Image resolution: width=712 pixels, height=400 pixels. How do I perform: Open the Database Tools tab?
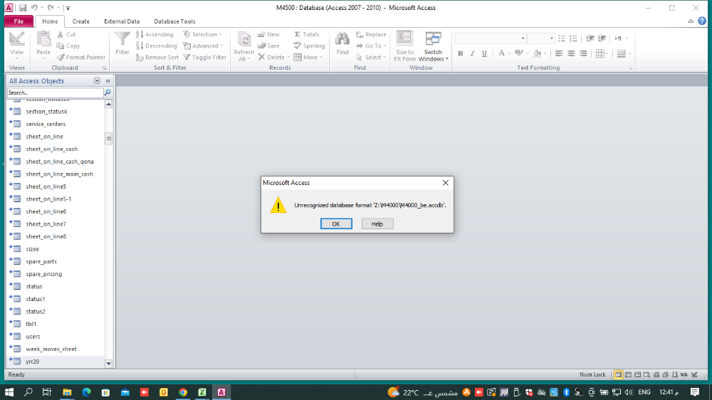174,21
